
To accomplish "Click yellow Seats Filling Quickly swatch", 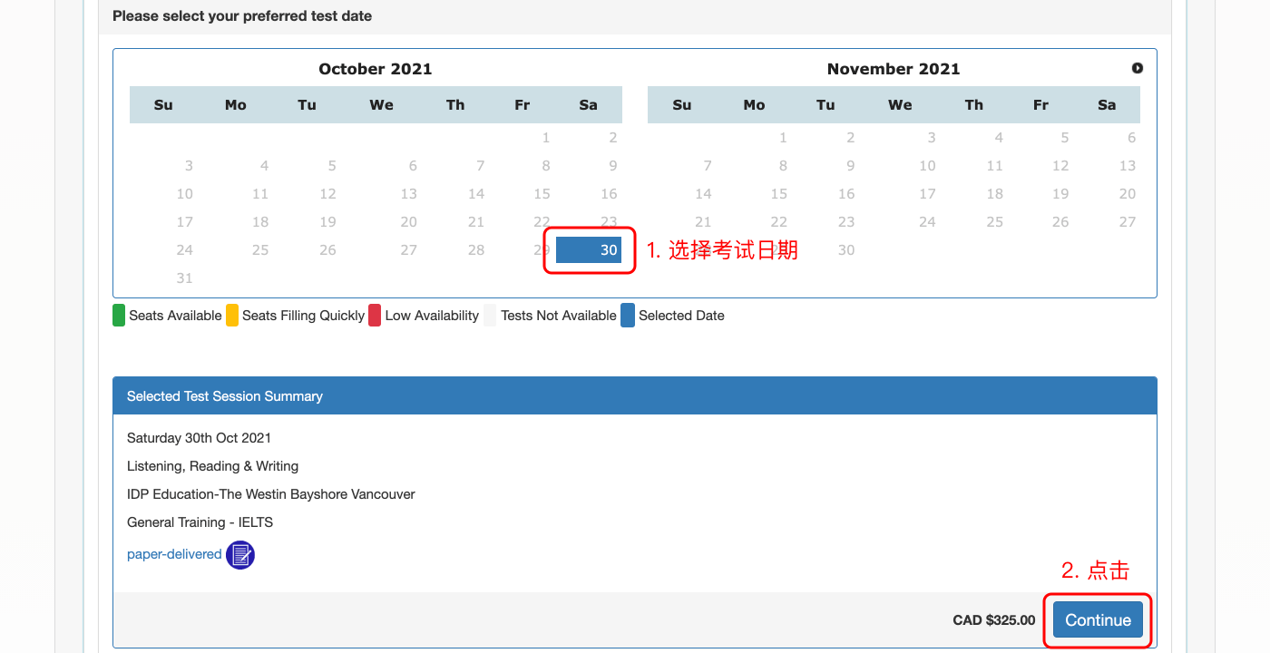I will point(232,316).
